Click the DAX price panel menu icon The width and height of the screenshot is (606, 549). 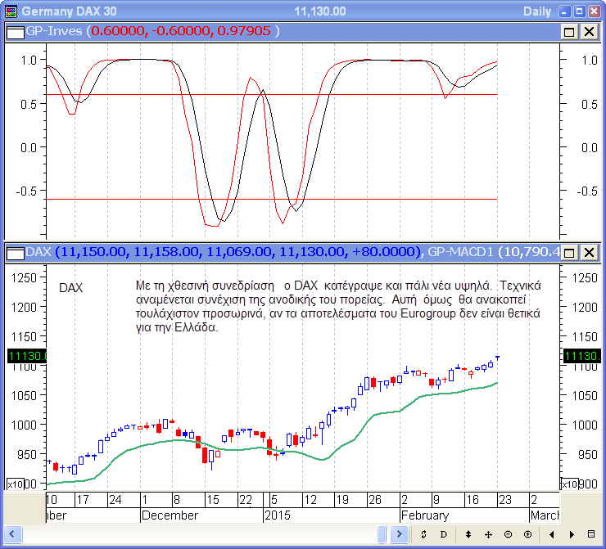pyautogui.click(x=16, y=253)
